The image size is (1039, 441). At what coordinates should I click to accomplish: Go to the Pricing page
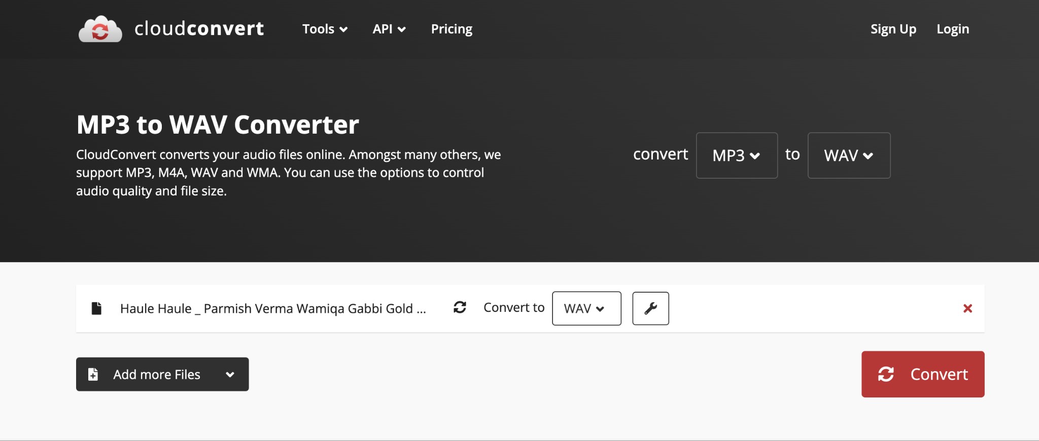452,29
